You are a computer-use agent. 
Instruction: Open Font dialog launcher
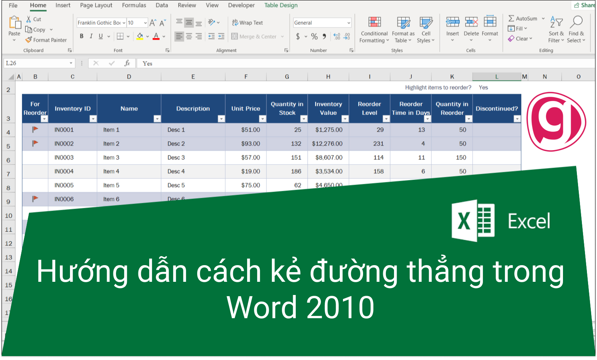168,50
